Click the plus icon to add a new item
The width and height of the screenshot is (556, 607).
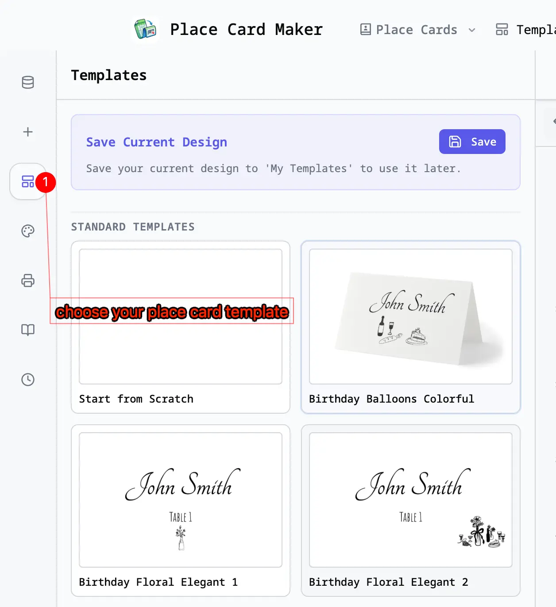(28, 131)
